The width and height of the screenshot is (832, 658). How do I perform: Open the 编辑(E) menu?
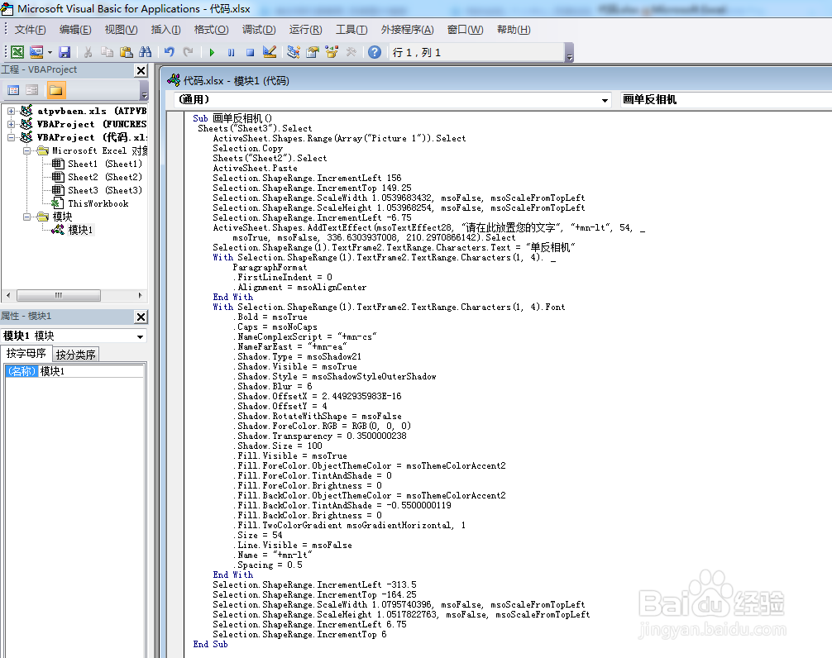[75, 30]
